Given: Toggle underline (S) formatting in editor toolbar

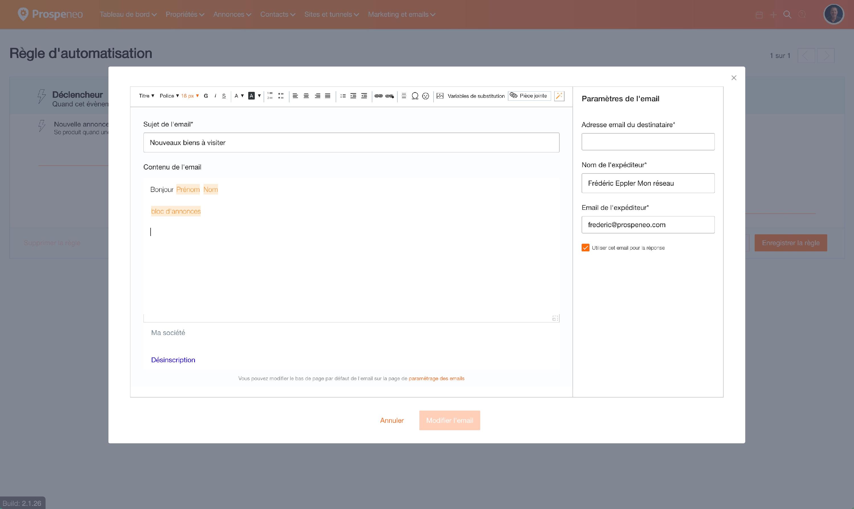Looking at the screenshot, I should click(x=224, y=96).
